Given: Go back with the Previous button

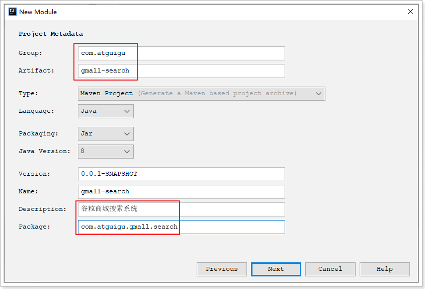Looking at the screenshot, I should [x=221, y=269].
